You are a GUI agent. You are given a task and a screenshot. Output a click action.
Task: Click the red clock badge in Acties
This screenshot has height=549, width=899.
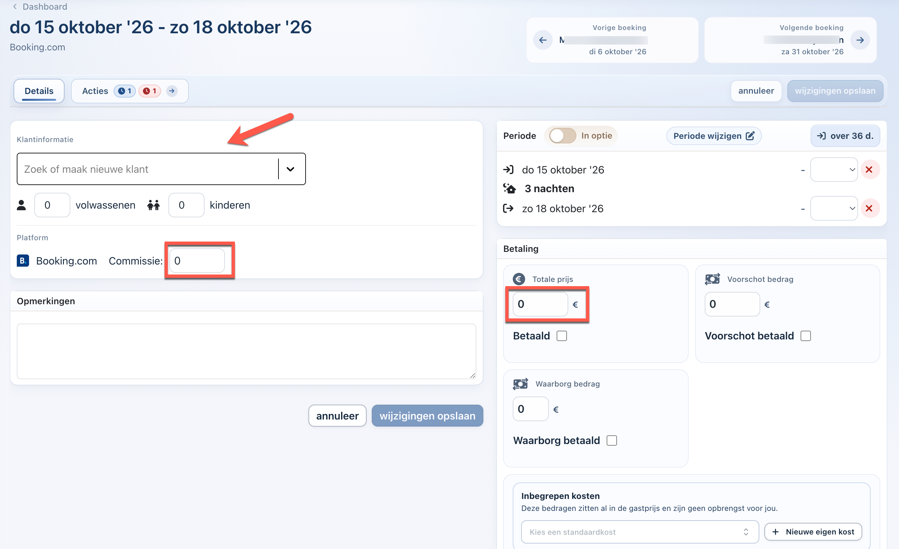pyautogui.click(x=150, y=91)
